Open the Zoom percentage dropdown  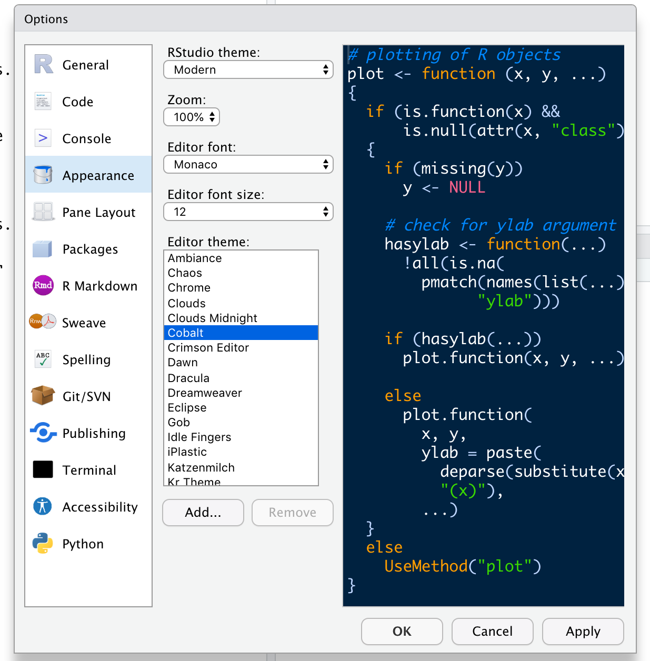(x=192, y=117)
